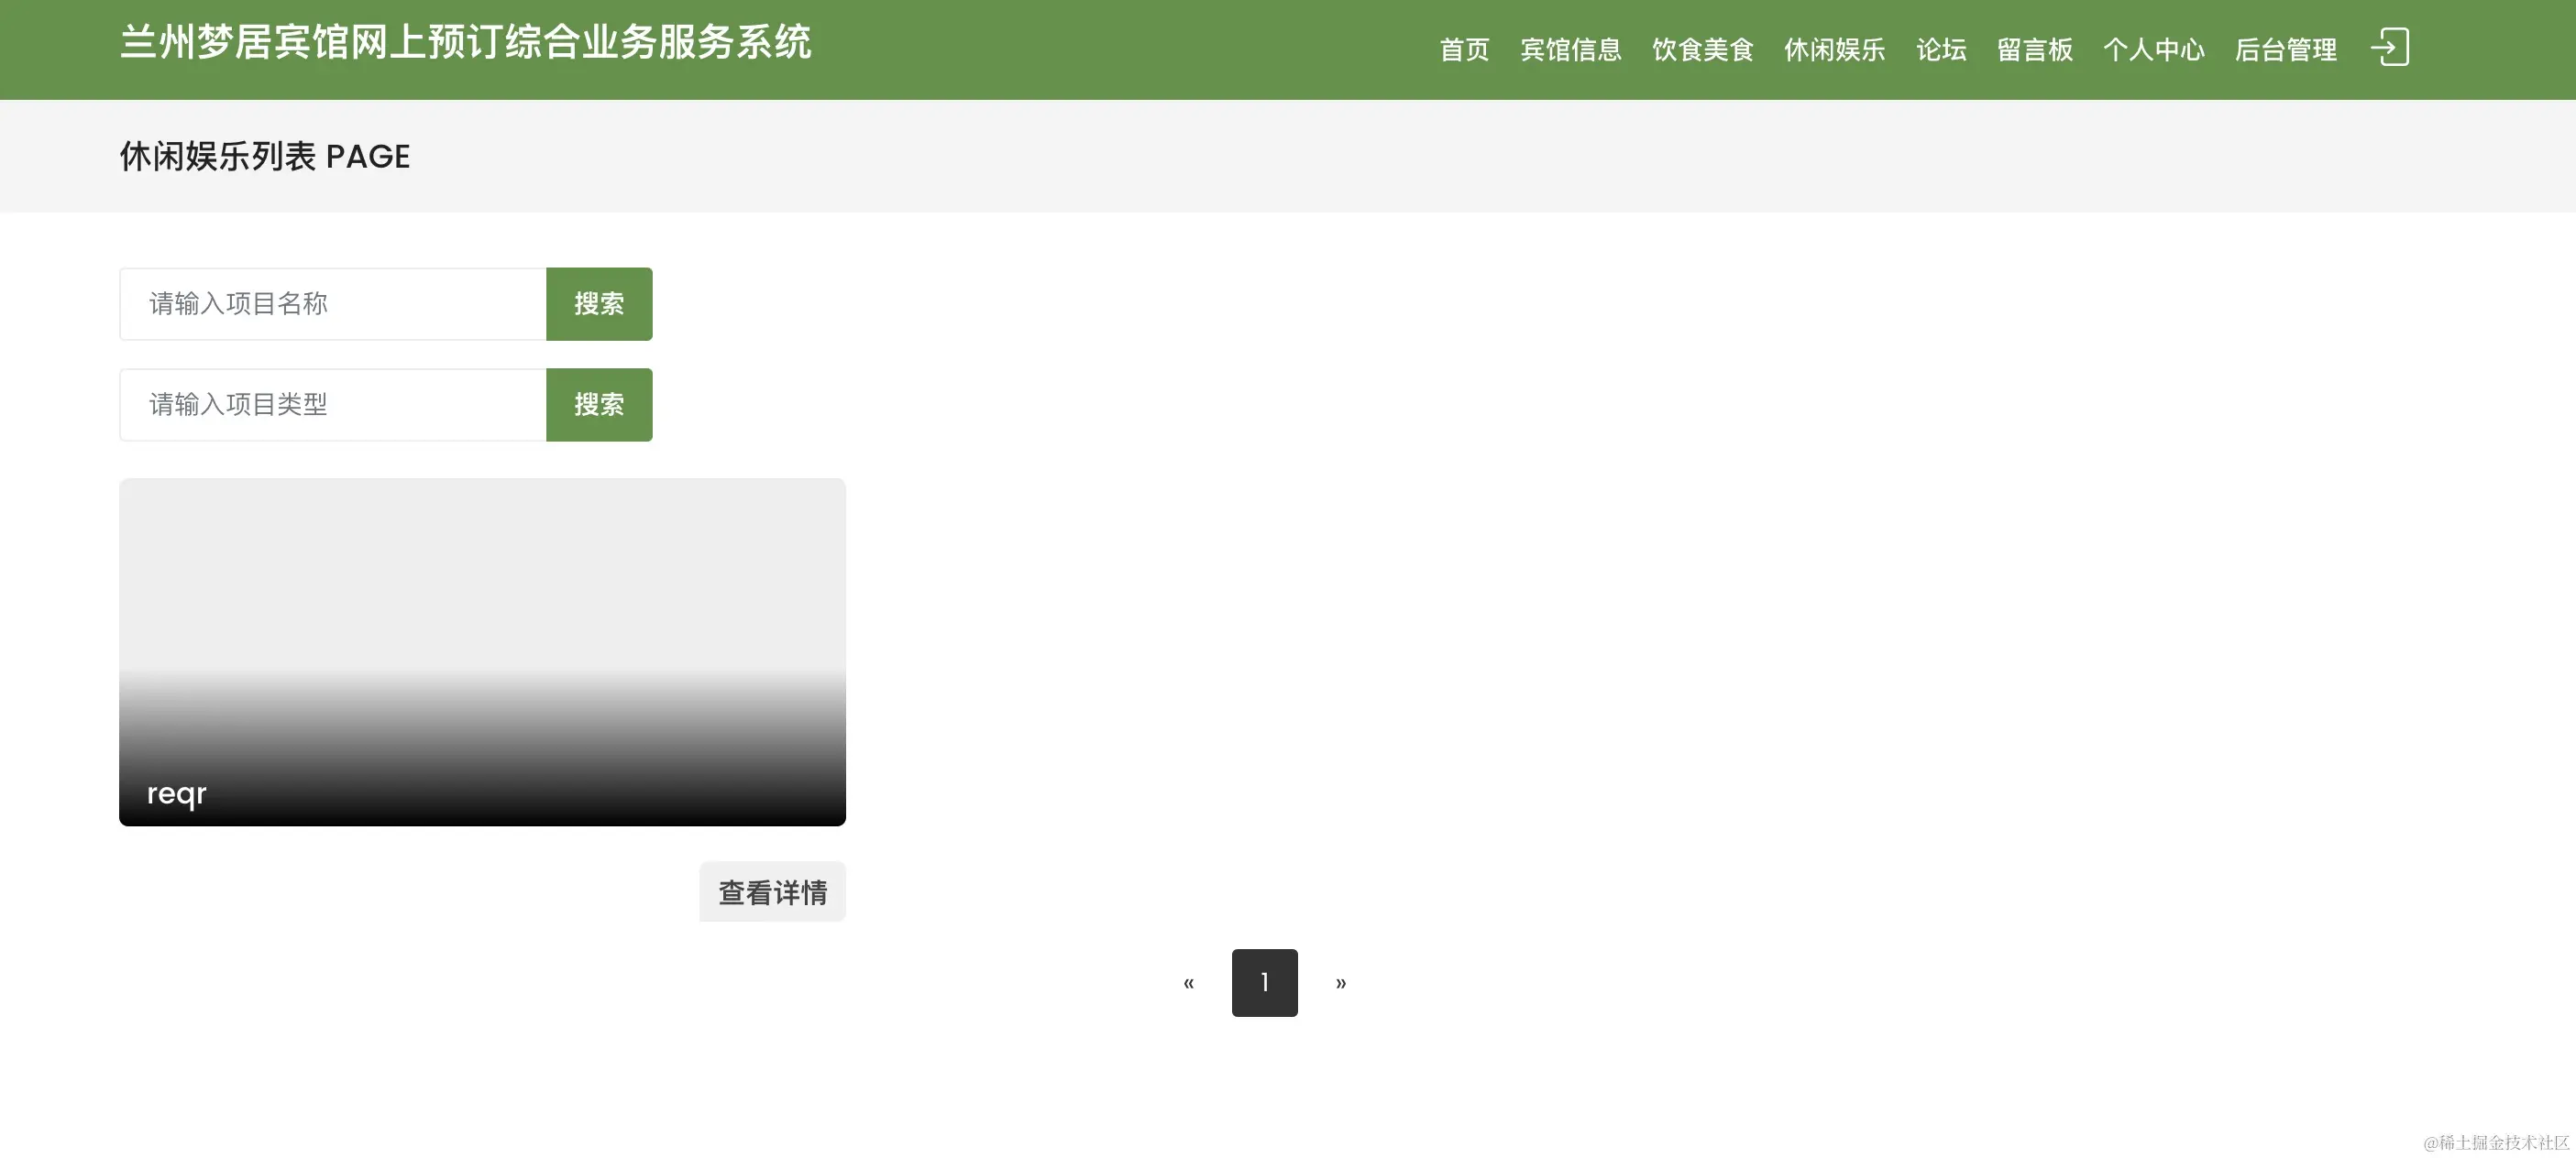Click the site title 兰州梦居宾馆网上预订综合业务服务系统

point(466,41)
